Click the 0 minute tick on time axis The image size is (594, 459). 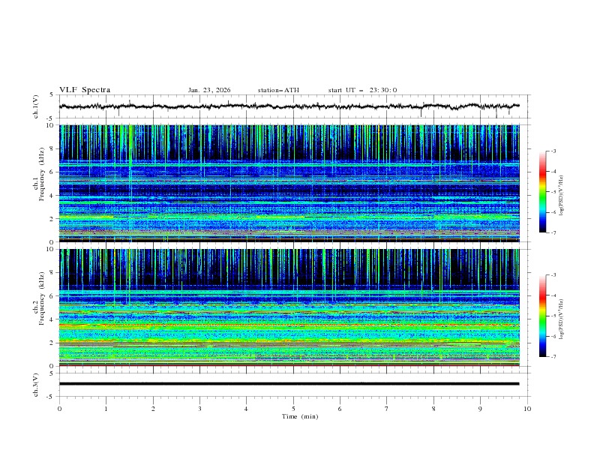[x=59, y=409]
